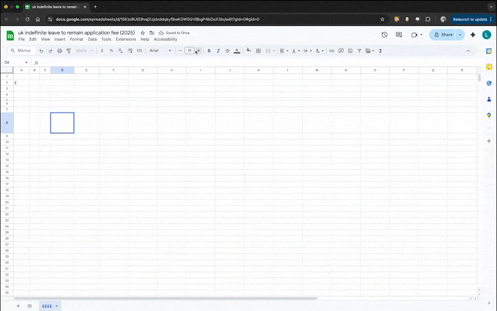Open the zoom 100% dropdown
The height and width of the screenshot is (311, 497).
click(84, 51)
